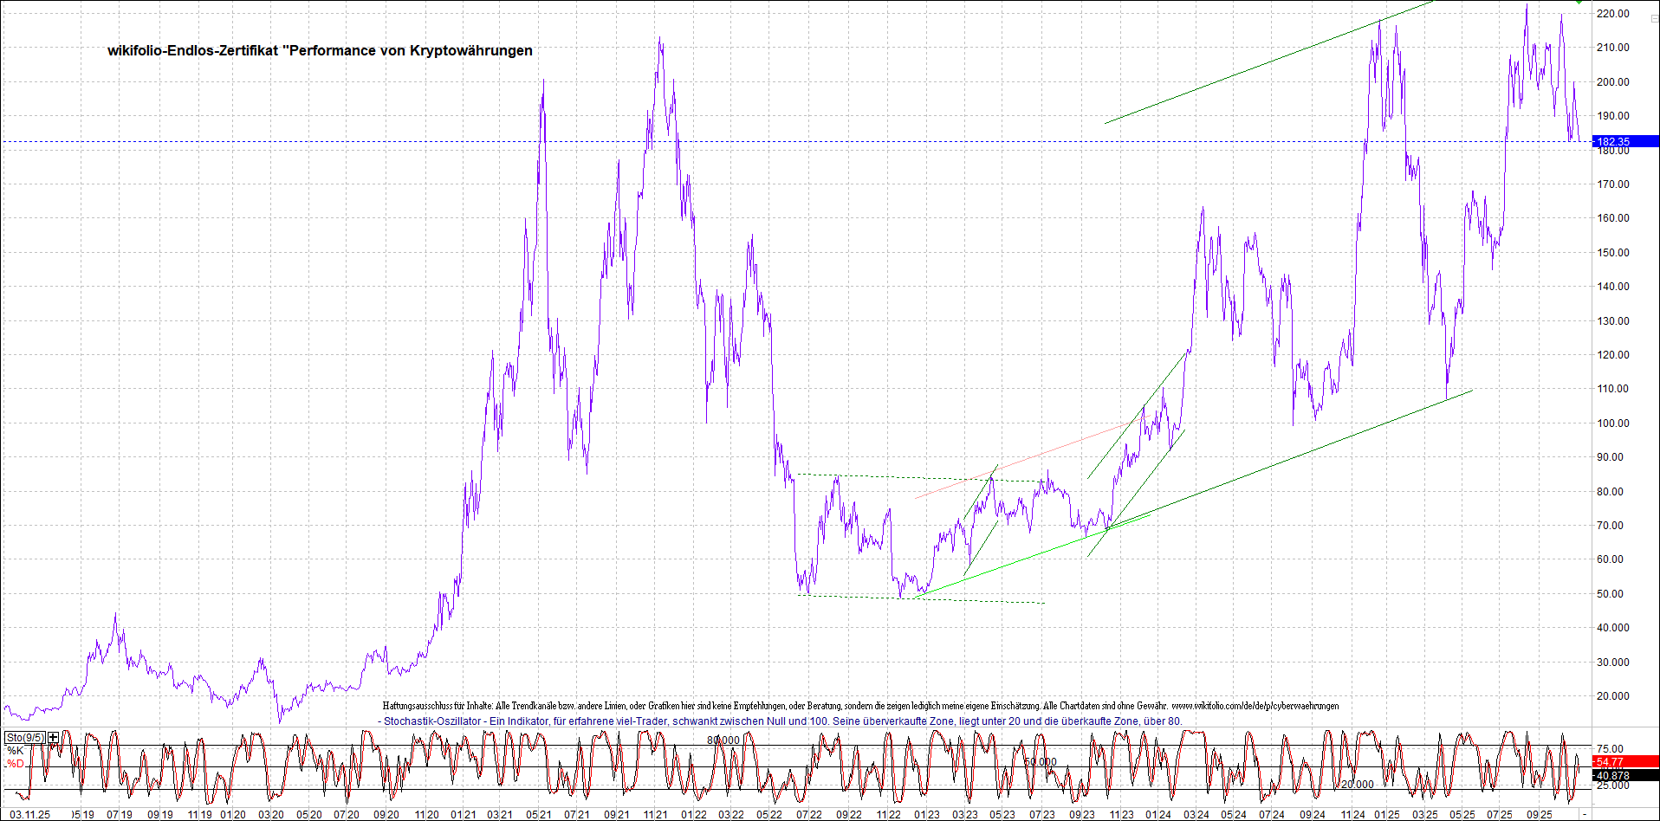Select the 80.000 overbought level label
The width and height of the screenshot is (1660, 821).
click(723, 740)
